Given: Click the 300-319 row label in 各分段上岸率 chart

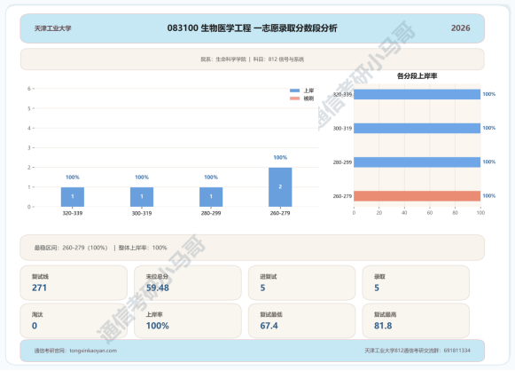Looking at the screenshot, I should (342, 129).
